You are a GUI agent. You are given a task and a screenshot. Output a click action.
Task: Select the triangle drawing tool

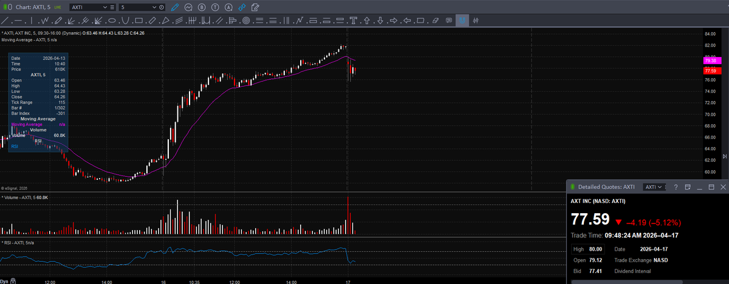pyautogui.click(x=165, y=21)
